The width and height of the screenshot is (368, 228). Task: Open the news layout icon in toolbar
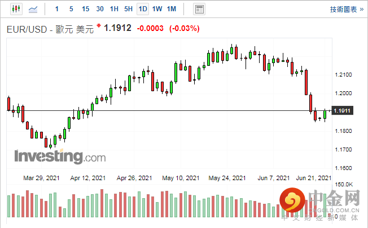point(199,10)
